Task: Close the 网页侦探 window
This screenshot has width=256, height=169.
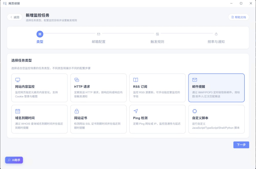Action: (251, 3)
